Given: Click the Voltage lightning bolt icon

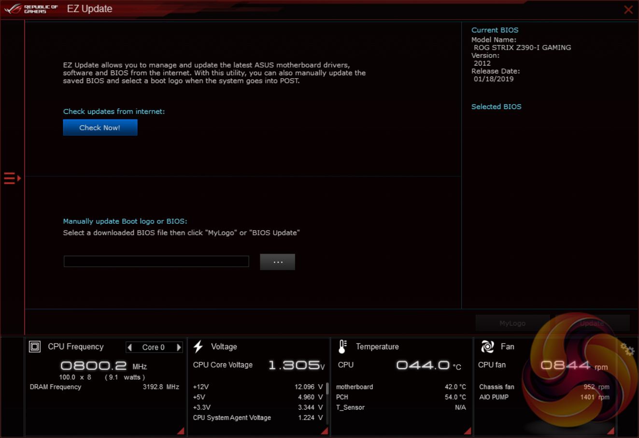Looking at the screenshot, I should click(198, 347).
